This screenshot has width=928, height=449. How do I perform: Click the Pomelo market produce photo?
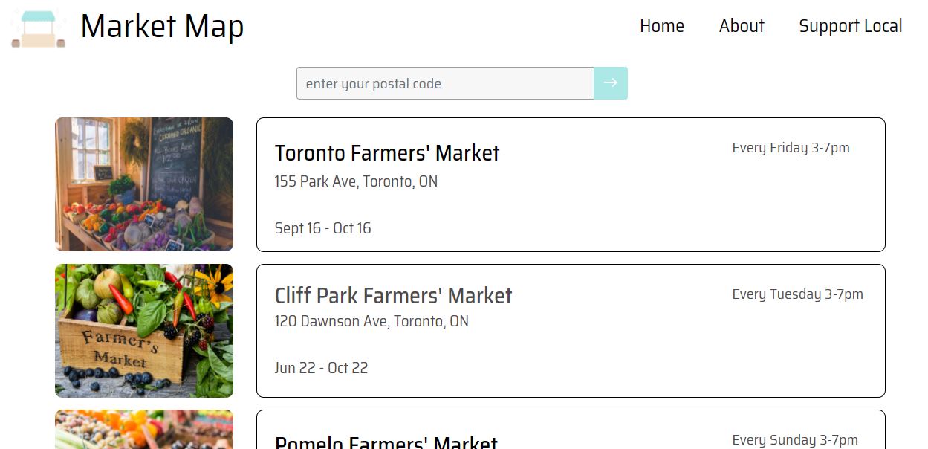(x=143, y=431)
